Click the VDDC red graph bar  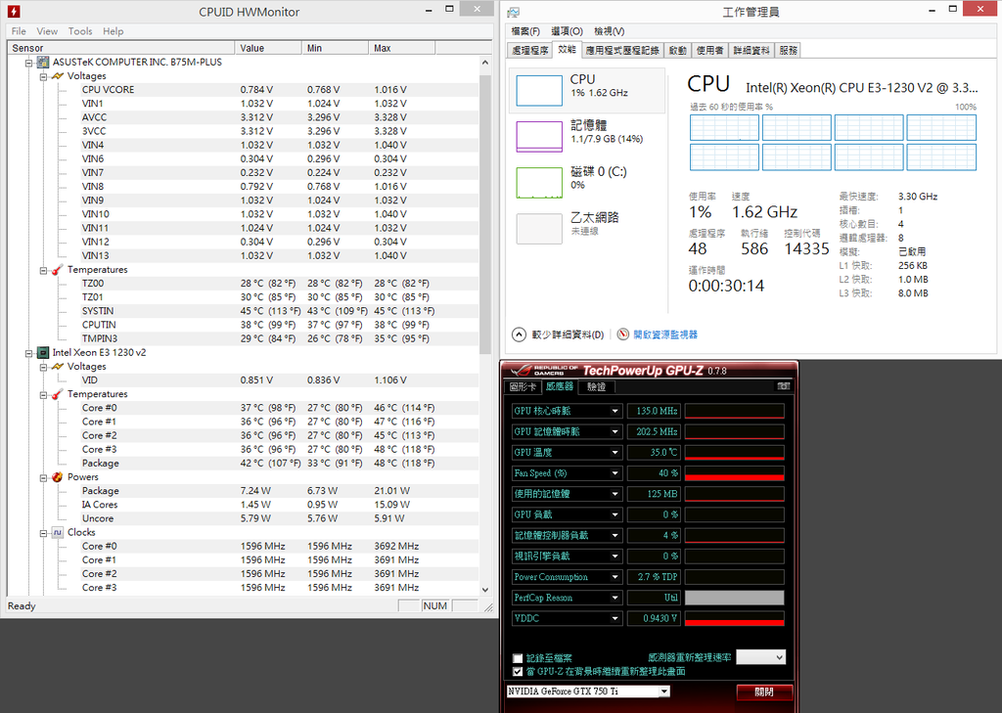pyautogui.click(x=734, y=618)
